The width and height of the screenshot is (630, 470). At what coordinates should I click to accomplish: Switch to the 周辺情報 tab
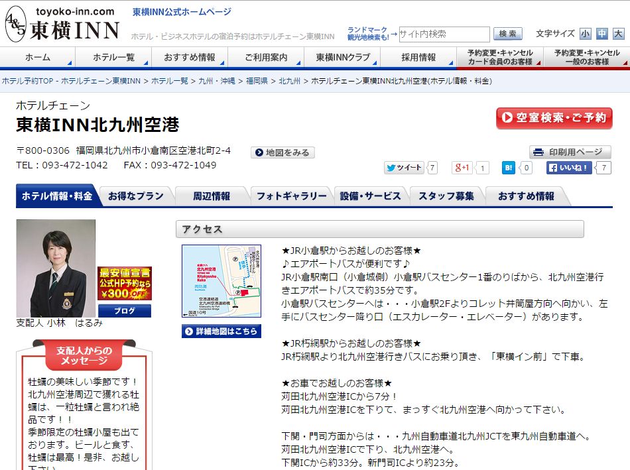212,196
